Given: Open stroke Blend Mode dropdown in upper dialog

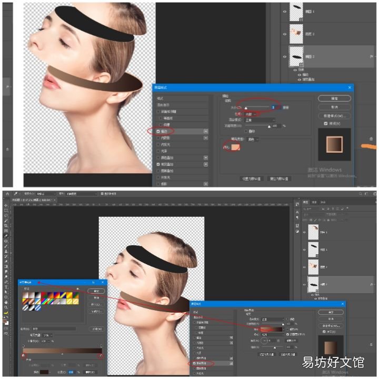Looking at the screenshot, I should (260, 120).
